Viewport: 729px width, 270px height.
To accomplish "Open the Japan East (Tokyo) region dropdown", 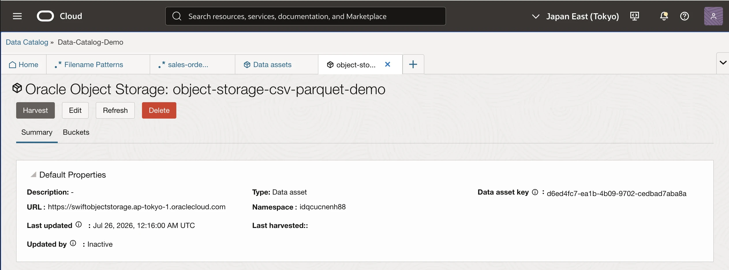I will click(x=575, y=16).
